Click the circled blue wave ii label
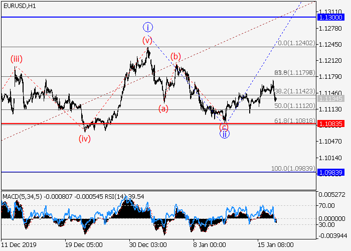The image size is (351, 251). [225, 134]
